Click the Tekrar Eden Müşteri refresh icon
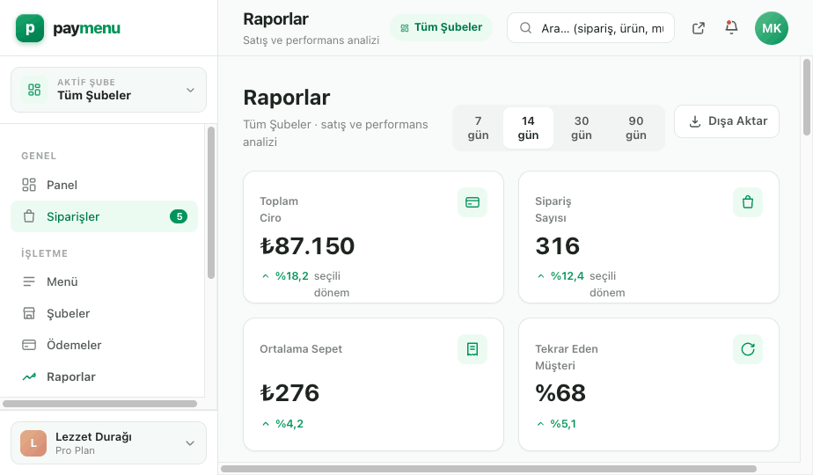The image size is (813, 475). pos(748,349)
